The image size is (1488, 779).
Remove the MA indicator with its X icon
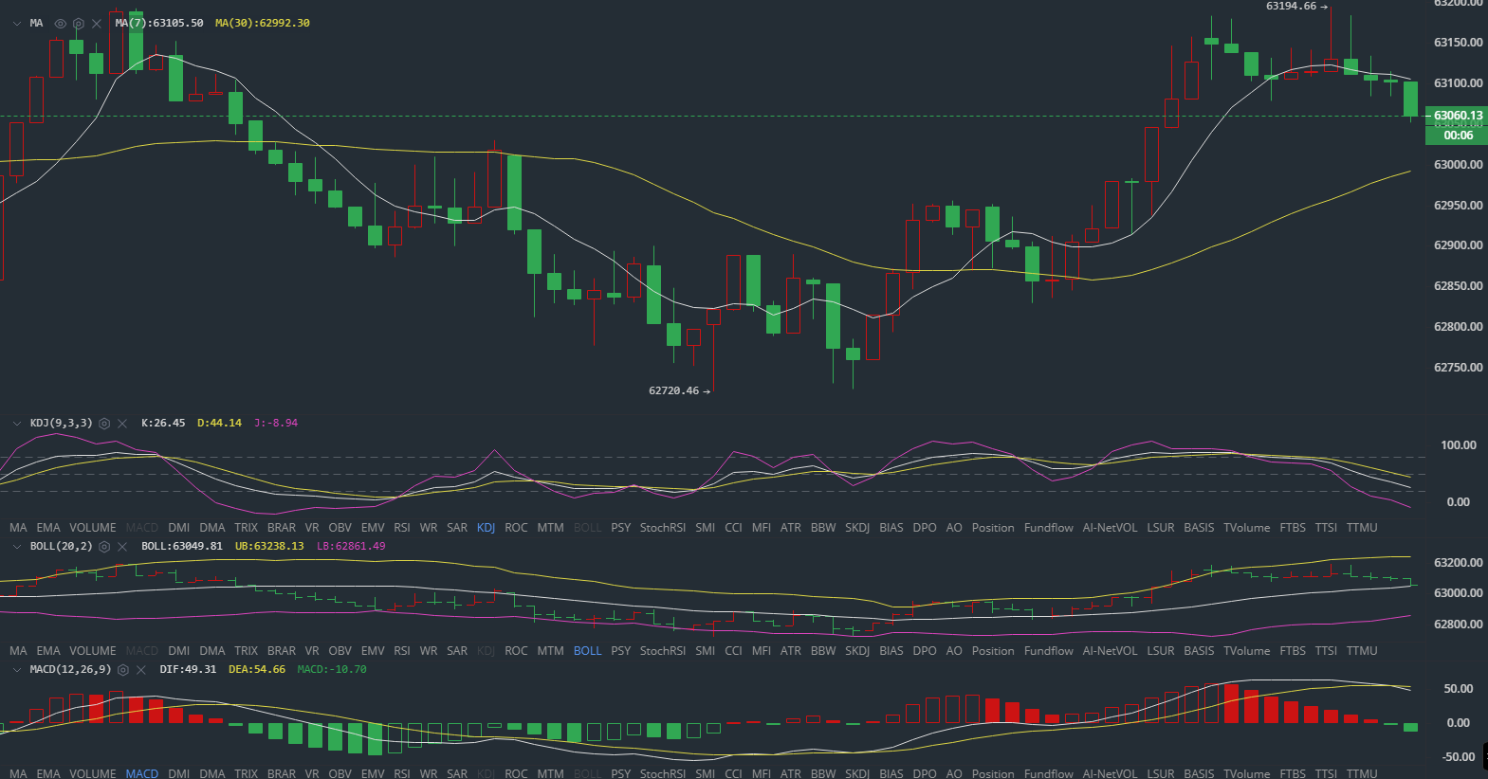(x=97, y=24)
